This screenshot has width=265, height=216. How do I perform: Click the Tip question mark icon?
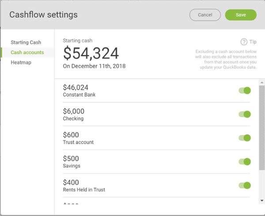tap(244, 42)
